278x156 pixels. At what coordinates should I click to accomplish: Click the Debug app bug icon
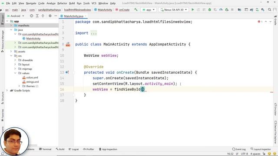click(x=209, y=10)
